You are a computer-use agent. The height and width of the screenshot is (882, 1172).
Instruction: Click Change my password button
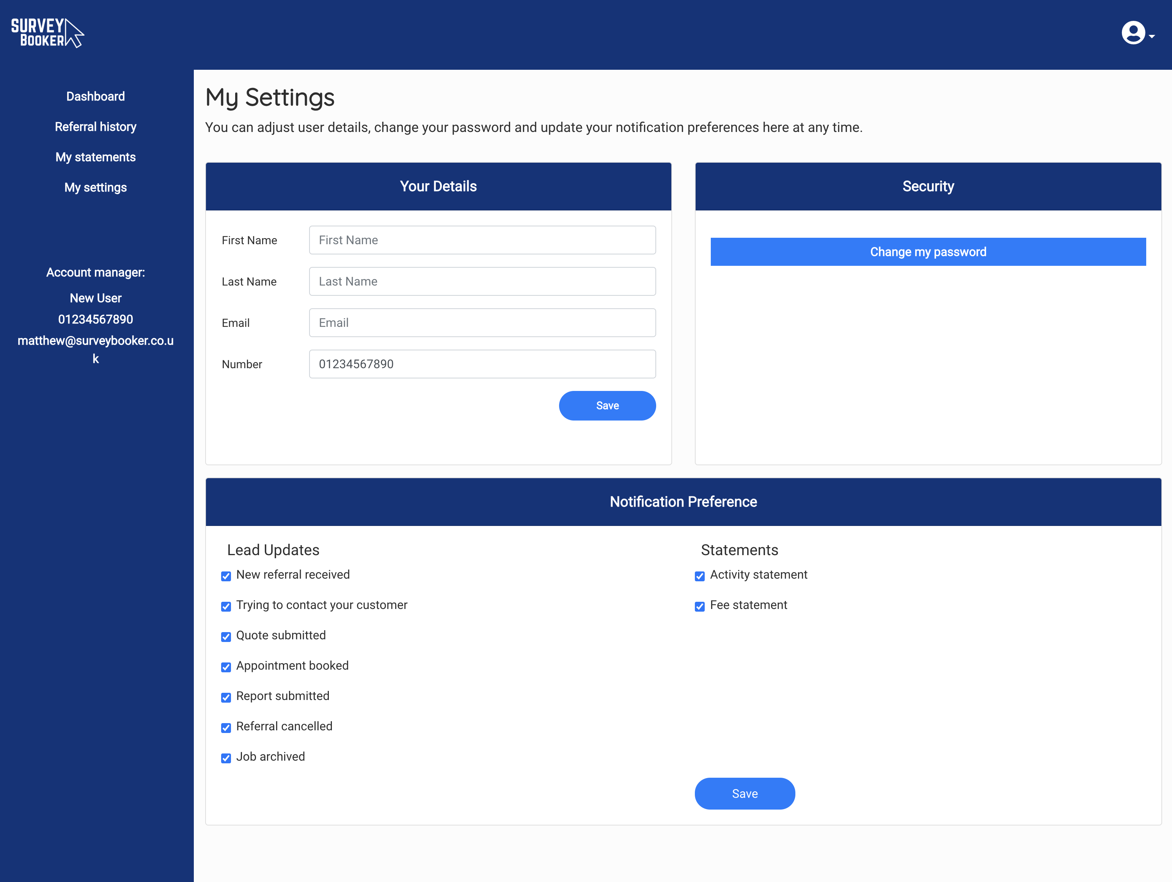click(x=928, y=252)
